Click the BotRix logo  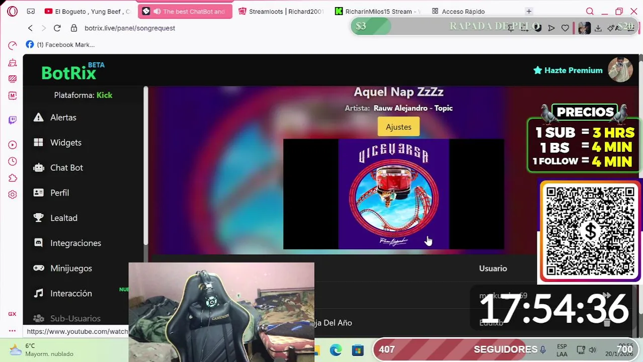coord(73,71)
